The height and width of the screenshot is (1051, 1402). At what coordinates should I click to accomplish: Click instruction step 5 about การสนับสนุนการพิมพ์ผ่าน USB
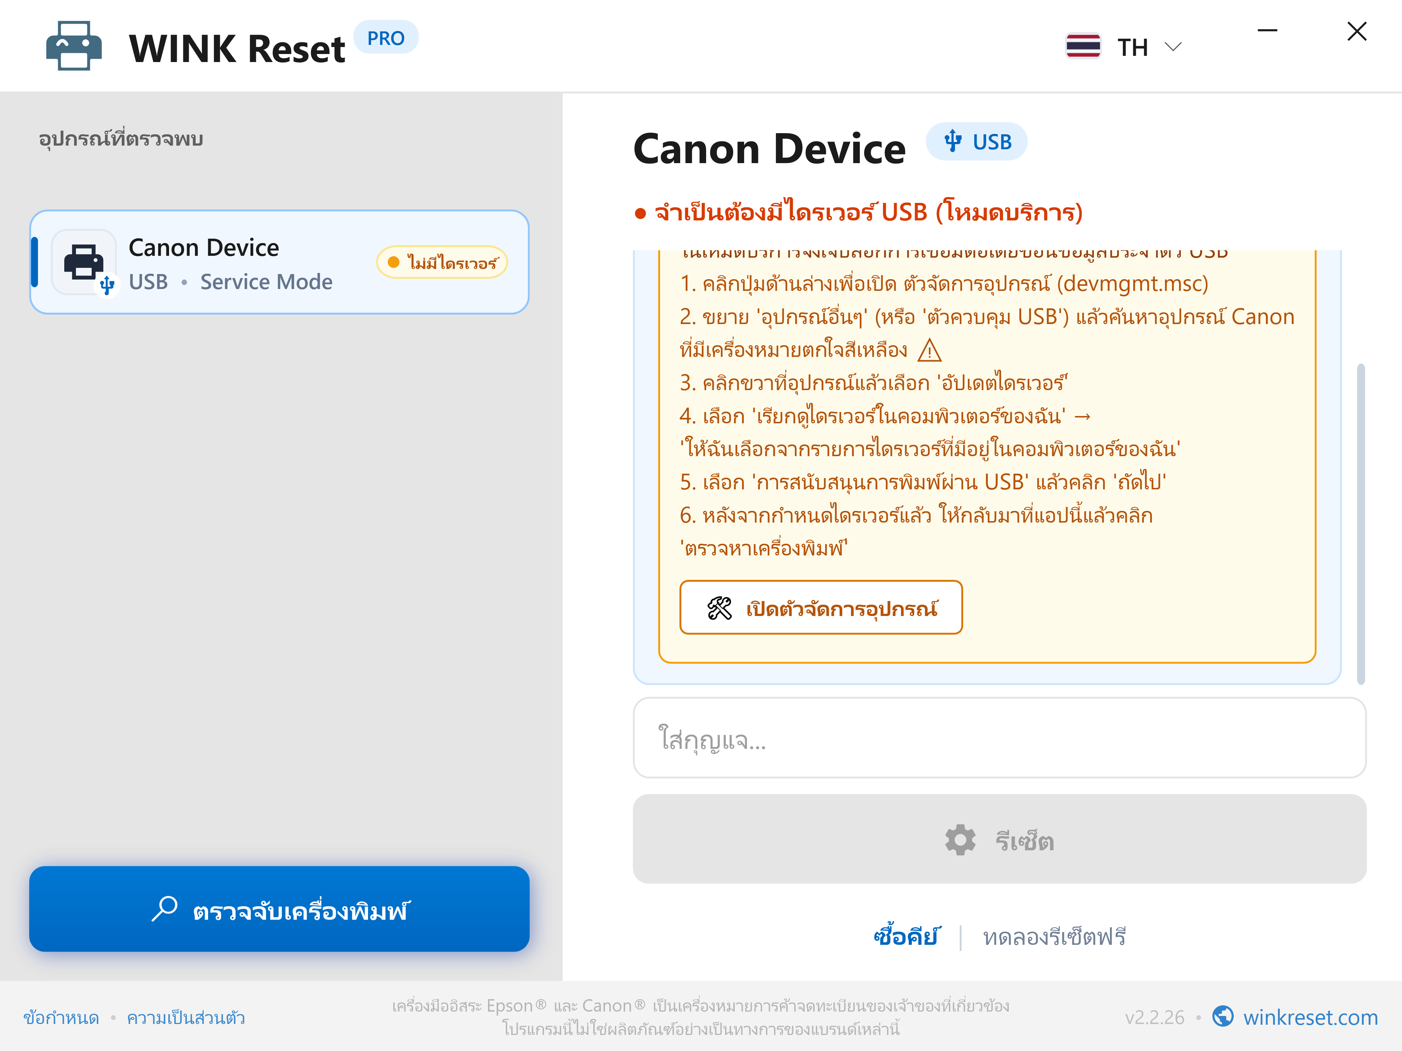(923, 483)
